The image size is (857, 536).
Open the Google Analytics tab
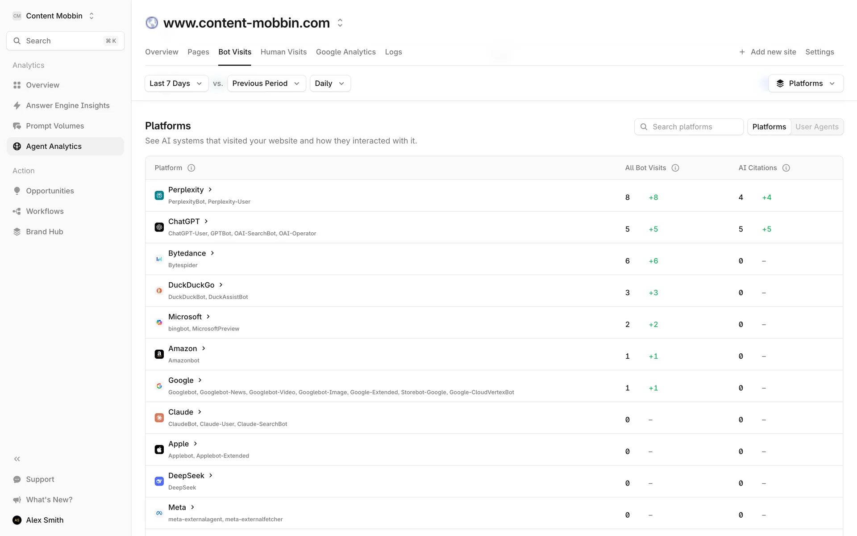click(x=345, y=52)
